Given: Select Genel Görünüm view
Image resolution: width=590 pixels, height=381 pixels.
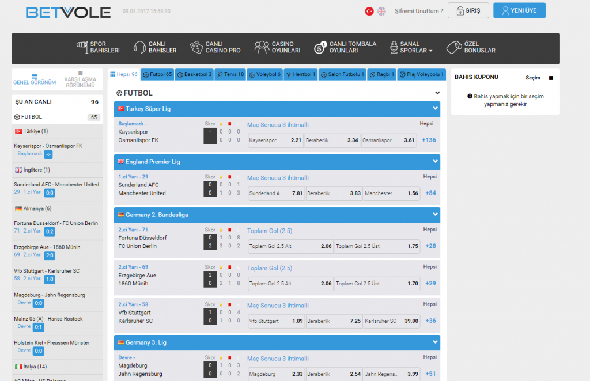Looking at the screenshot, I should click(x=35, y=79).
